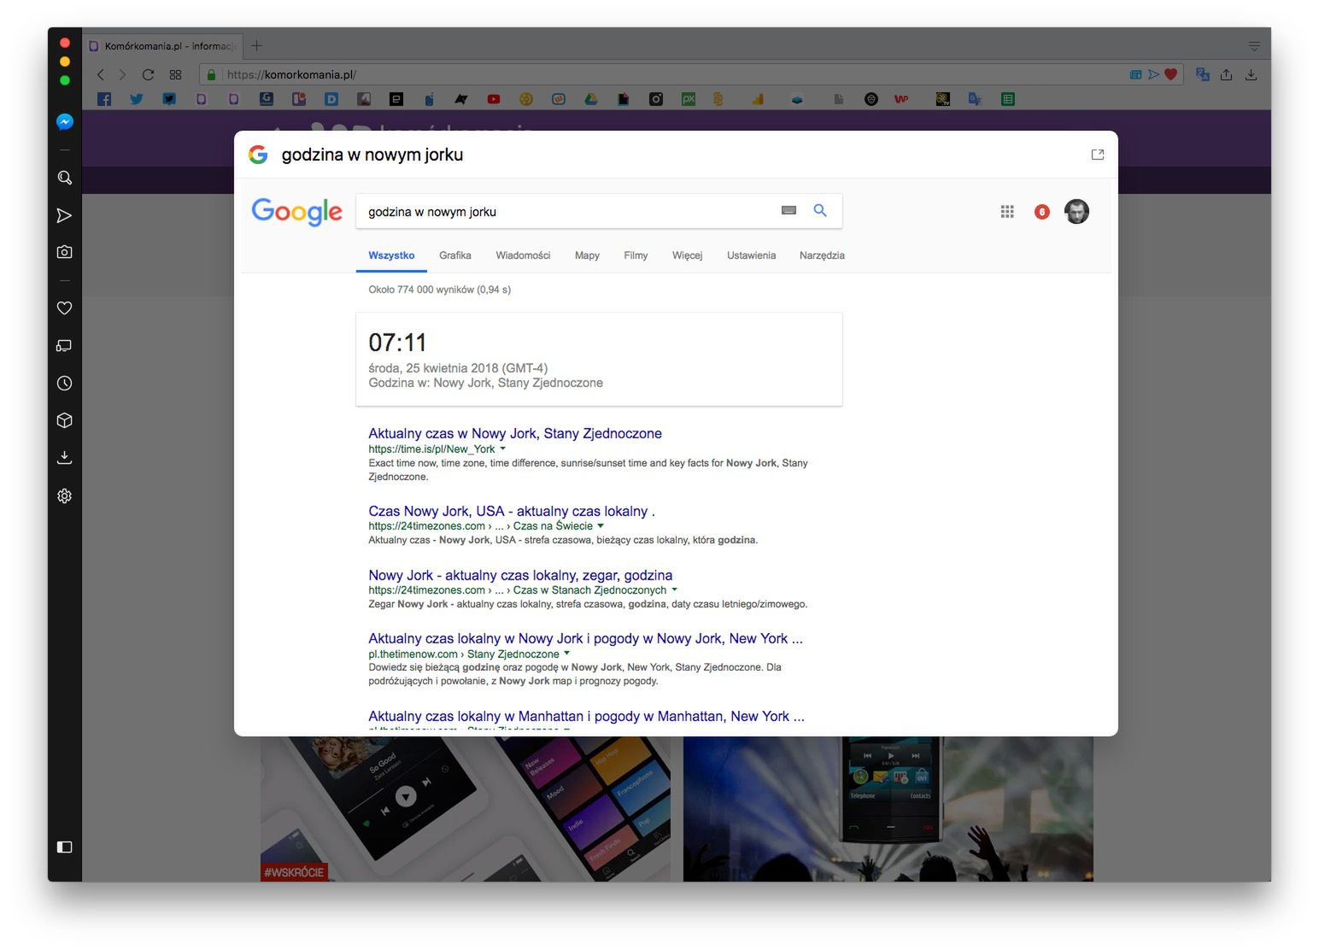The width and height of the screenshot is (1319, 950).
Task: Open Ustawienia search settings
Action: (751, 255)
